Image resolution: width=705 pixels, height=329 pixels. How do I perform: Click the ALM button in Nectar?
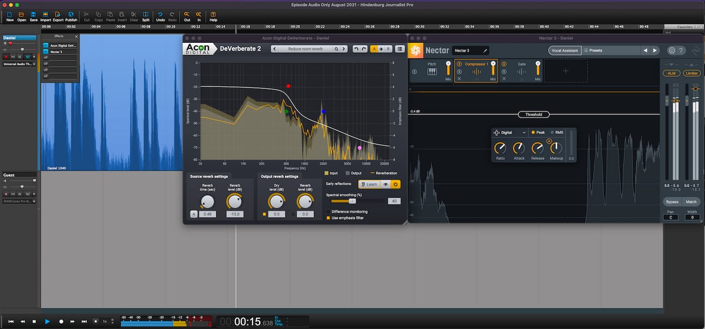coord(671,73)
